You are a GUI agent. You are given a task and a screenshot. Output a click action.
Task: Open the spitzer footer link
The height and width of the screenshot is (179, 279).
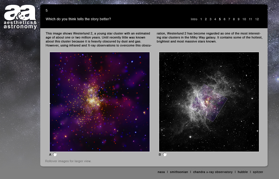coord(258,172)
